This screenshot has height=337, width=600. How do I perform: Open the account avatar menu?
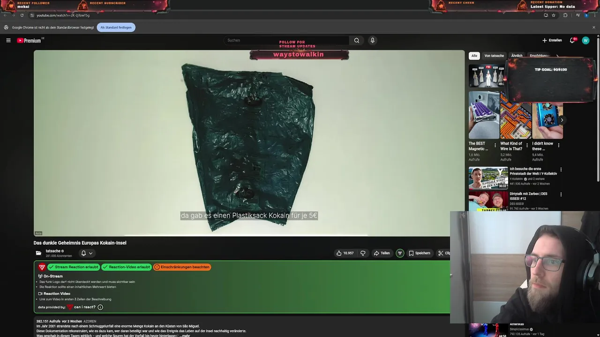(x=585, y=40)
